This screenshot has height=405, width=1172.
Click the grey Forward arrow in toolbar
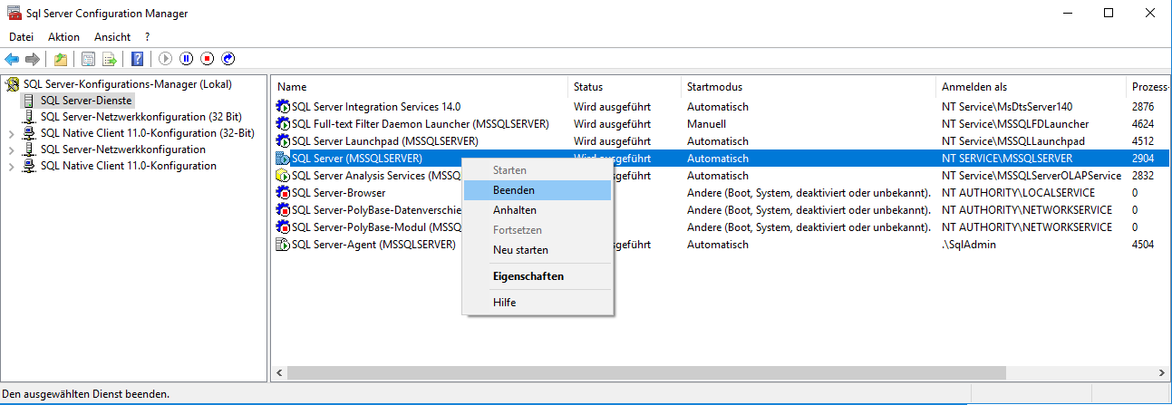click(x=33, y=59)
